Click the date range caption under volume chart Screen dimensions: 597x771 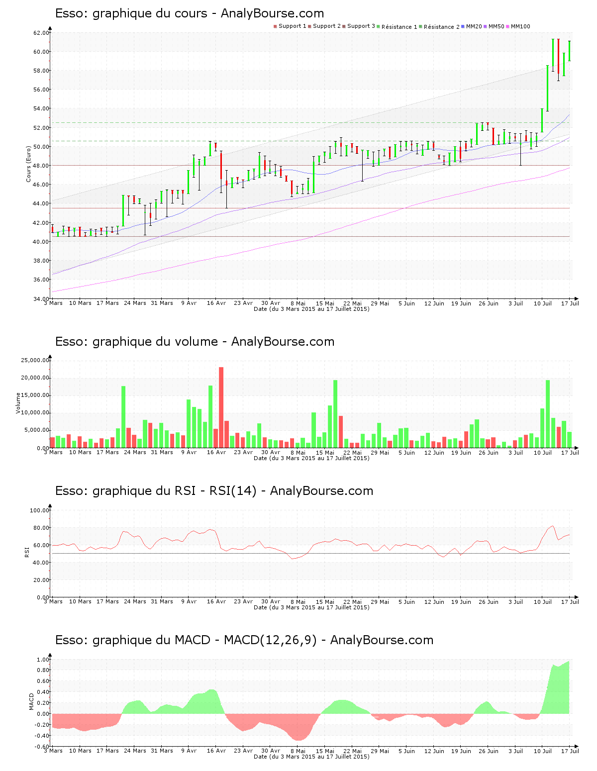[311, 458]
